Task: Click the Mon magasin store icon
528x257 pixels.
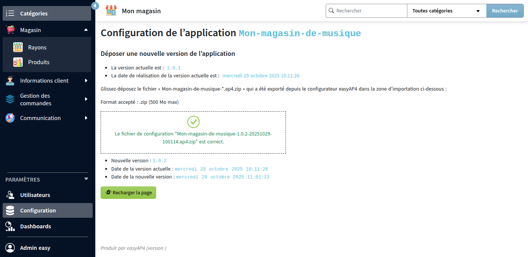Action: pos(111,11)
